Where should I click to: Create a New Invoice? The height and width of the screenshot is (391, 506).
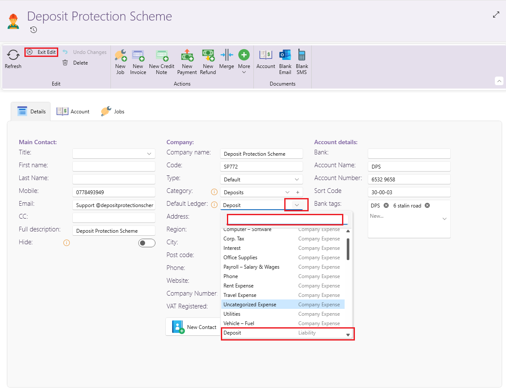[x=138, y=62]
